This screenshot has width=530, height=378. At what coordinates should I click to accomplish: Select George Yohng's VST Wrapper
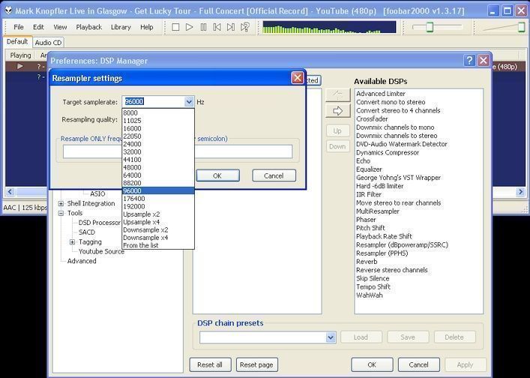click(x=398, y=178)
